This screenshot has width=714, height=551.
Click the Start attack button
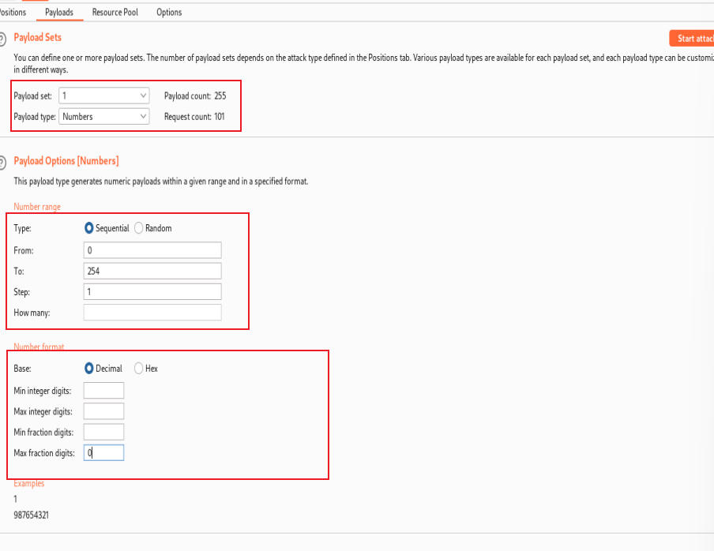pyautogui.click(x=692, y=39)
